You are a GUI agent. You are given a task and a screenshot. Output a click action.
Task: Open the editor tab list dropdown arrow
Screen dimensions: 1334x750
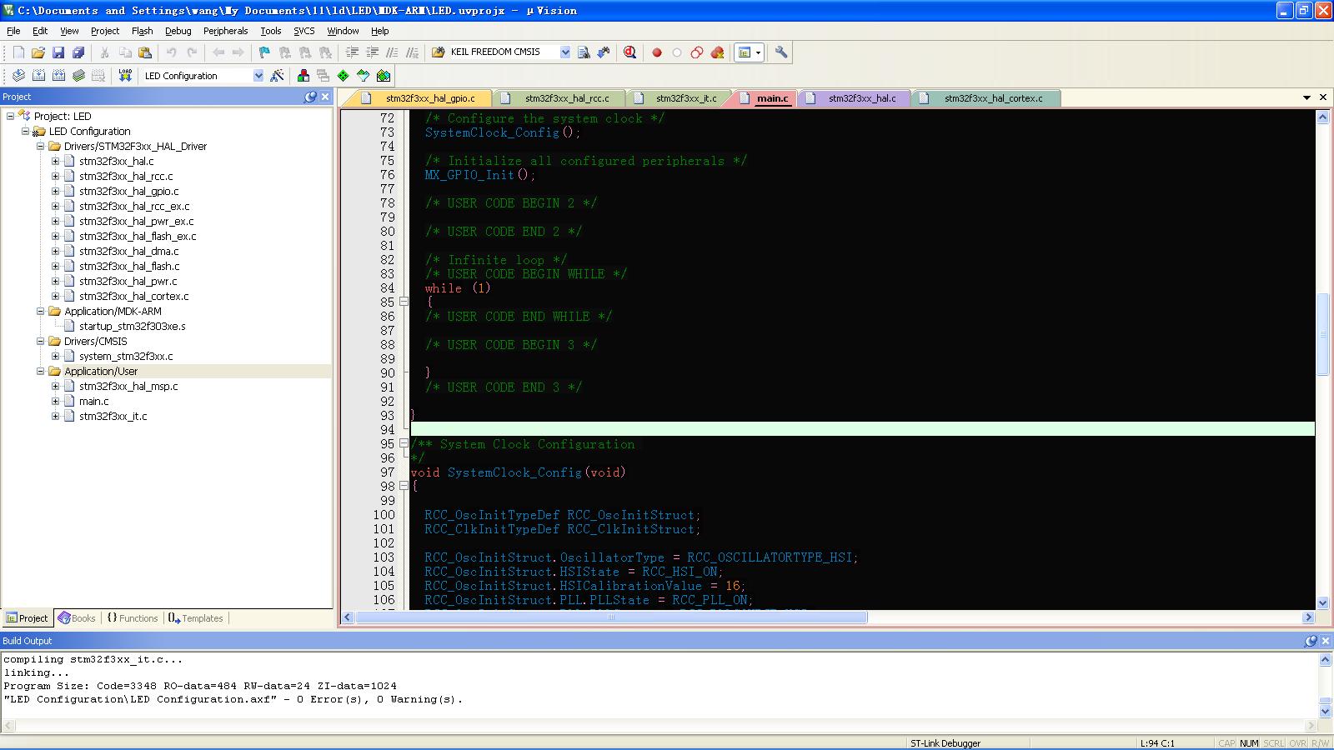point(1306,97)
